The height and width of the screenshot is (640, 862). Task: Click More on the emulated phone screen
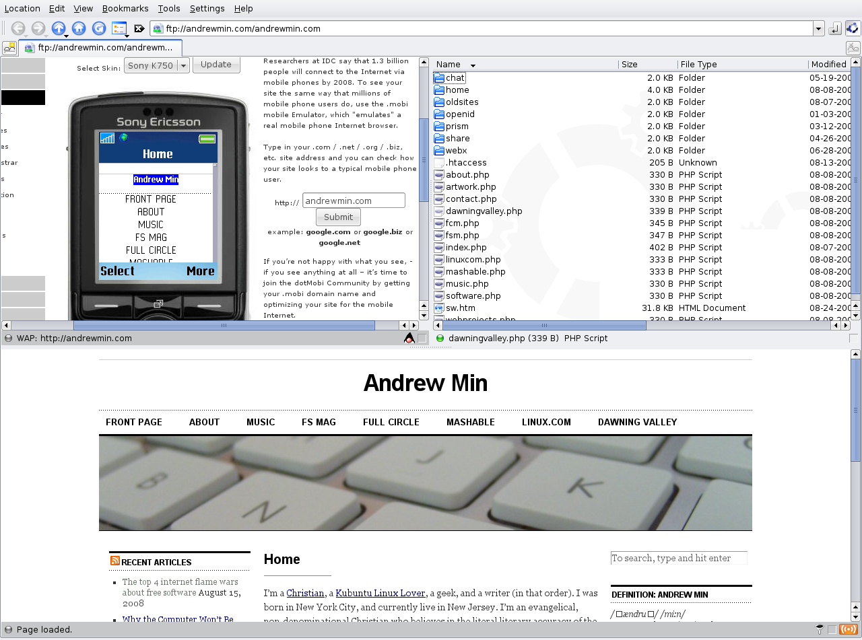(200, 271)
